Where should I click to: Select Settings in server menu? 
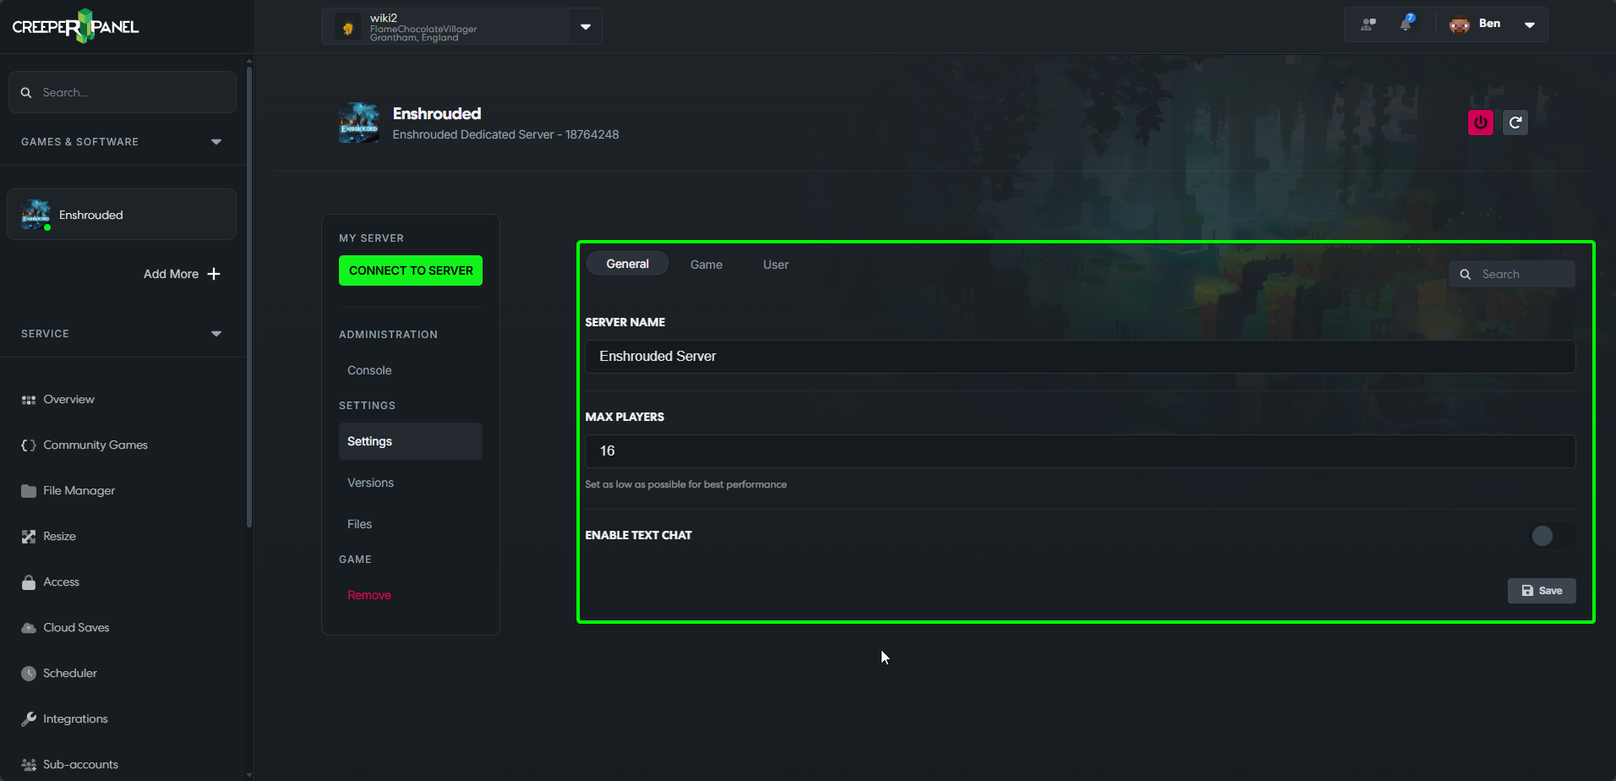(x=411, y=441)
